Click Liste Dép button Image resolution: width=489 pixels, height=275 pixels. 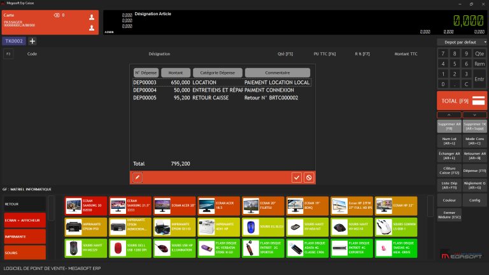click(x=449, y=185)
